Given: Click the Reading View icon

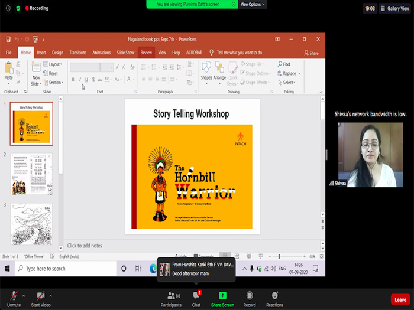Looking at the screenshot, I should coord(249,256).
